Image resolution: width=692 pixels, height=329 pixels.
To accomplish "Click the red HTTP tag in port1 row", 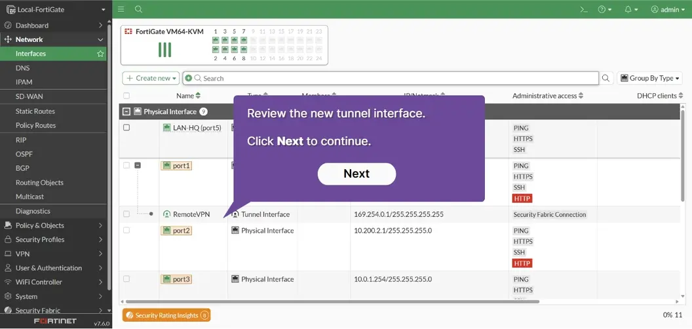I will pyautogui.click(x=522, y=199).
